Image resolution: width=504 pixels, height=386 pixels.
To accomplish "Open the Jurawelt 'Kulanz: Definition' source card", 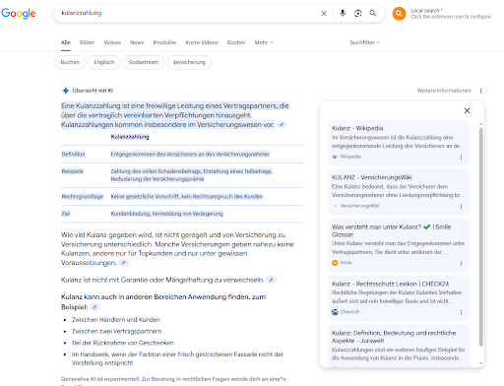I will [x=399, y=347].
